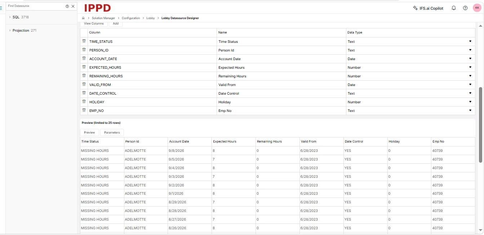This screenshot has height=235, width=484.
Task: Delete the TIME_STATUS column row
Action: (84, 41)
